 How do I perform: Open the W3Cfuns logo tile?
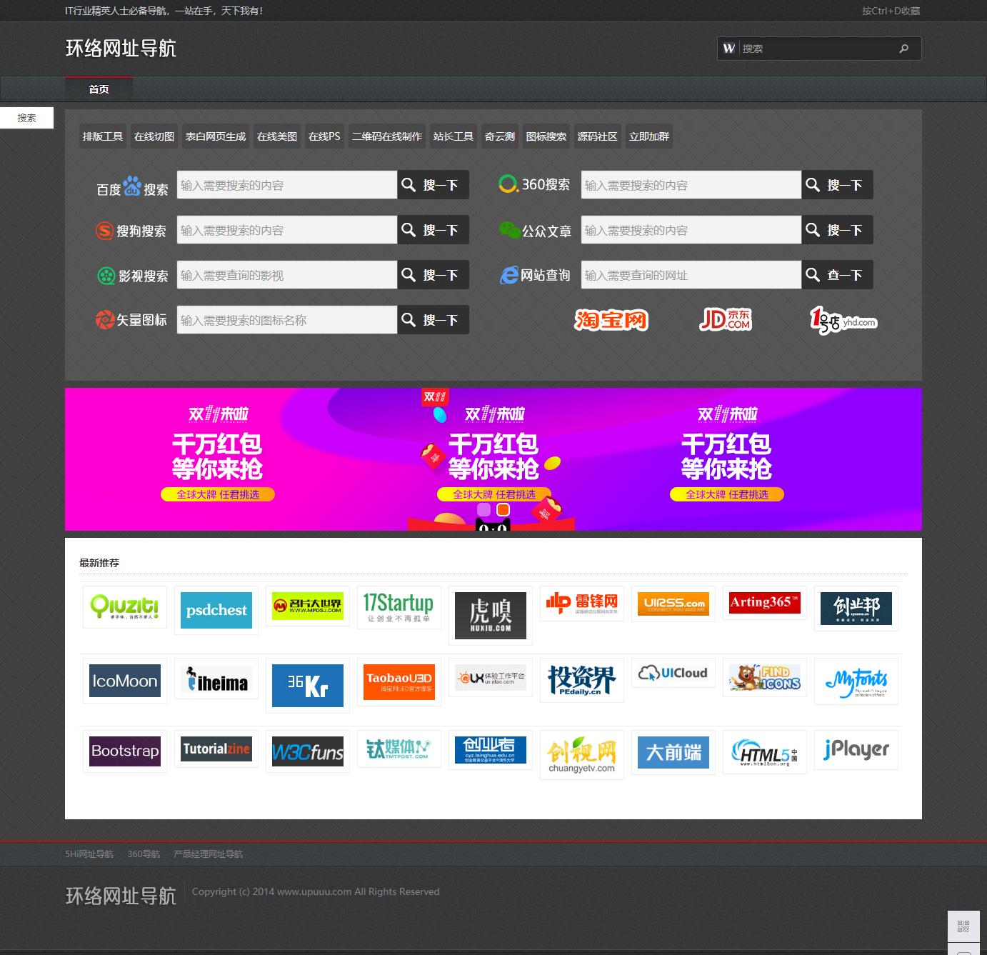[x=308, y=751]
